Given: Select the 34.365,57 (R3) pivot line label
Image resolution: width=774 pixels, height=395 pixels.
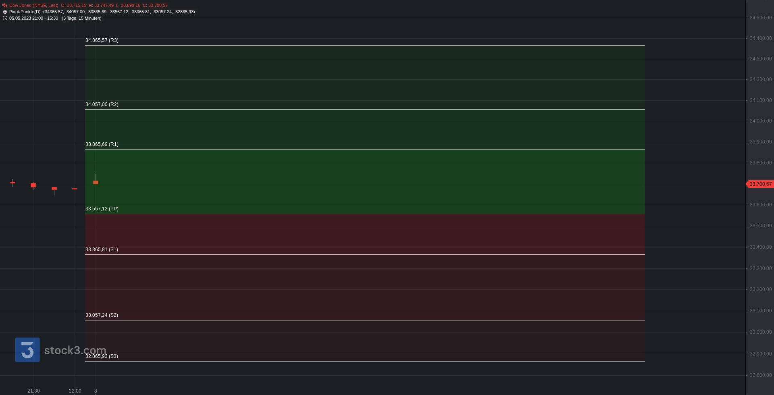Looking at the screenshot, I should pyautogui.click(x=102, y=40).
